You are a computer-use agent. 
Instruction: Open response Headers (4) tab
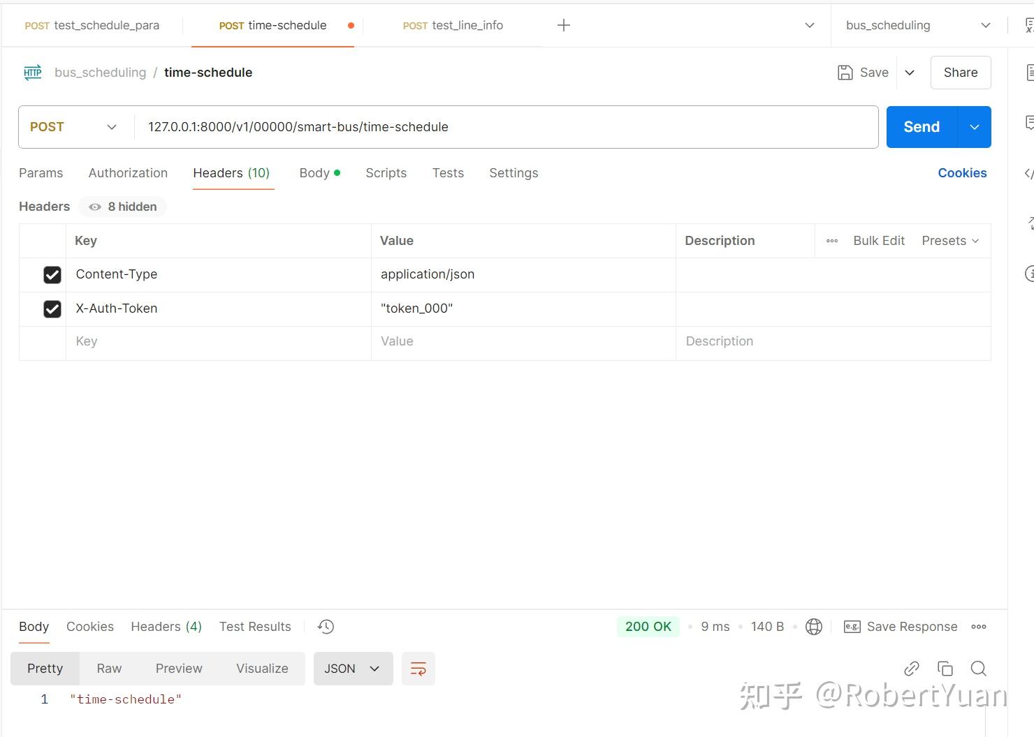click(x=166, y=627)
